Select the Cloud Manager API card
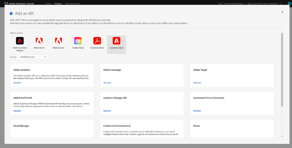292x148 pixels. 52,129
